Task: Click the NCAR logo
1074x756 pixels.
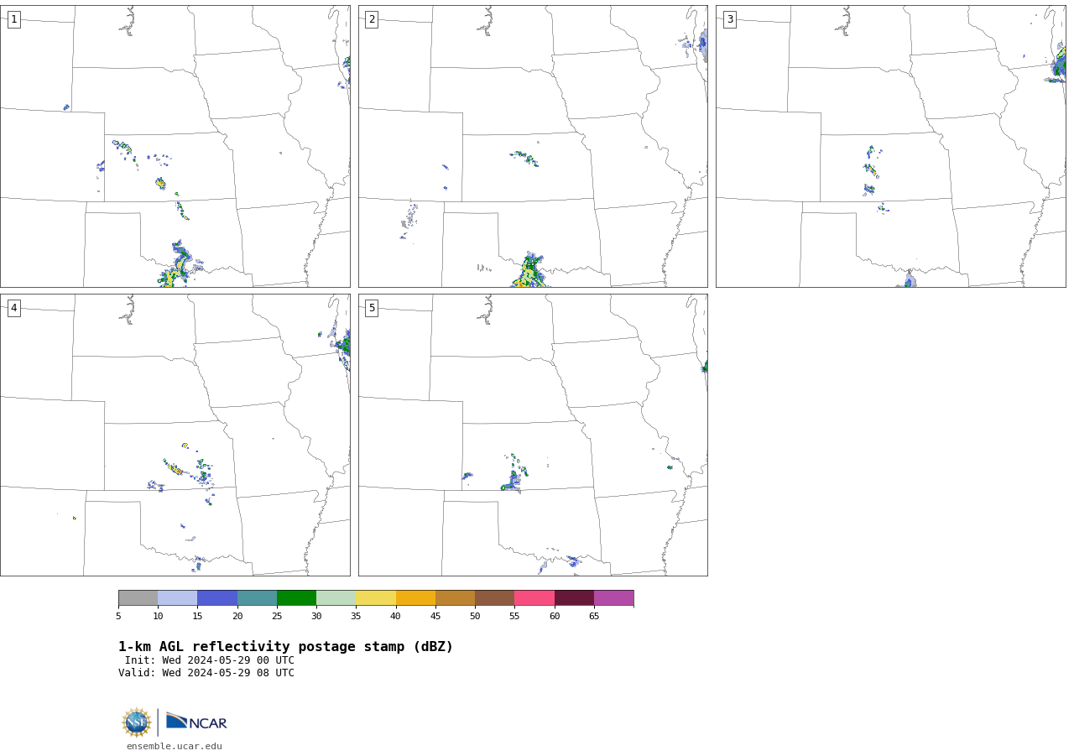Action: [x=196, y=722]
